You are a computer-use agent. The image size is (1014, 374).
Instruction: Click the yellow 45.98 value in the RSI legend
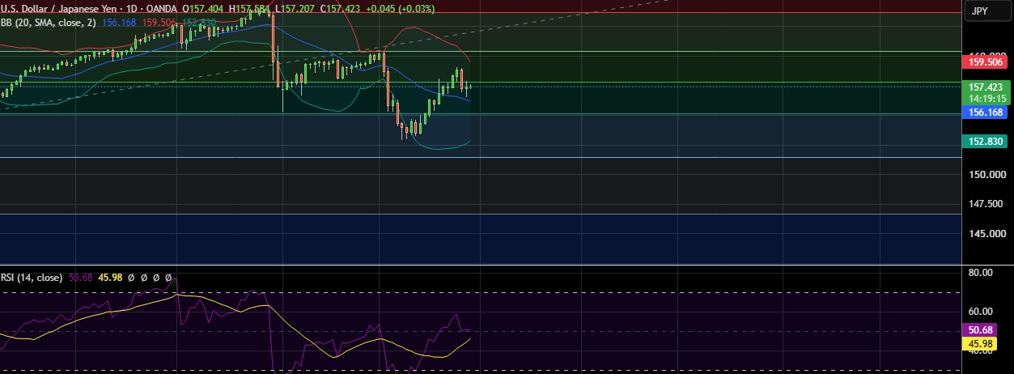pyautogui.click(x=109, y=278)
